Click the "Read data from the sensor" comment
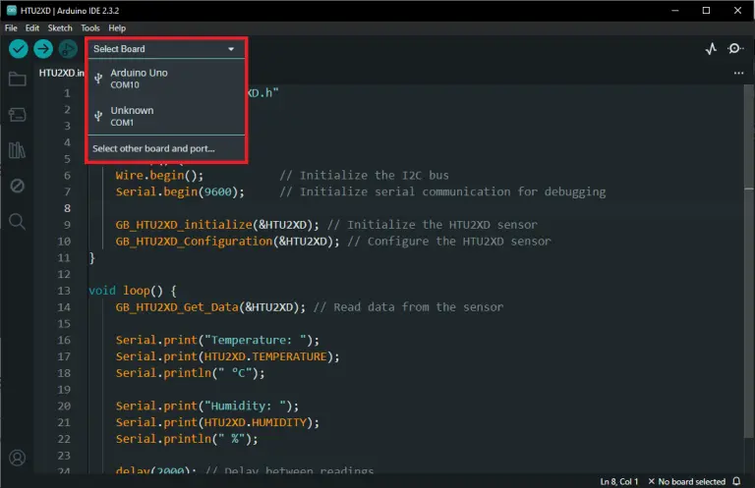755x488 pixels. (x=408, y=306)
